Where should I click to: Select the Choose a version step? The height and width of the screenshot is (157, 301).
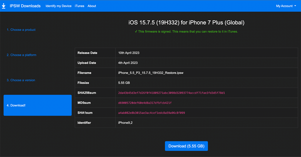pyautogui.click(x=21, y=80)
